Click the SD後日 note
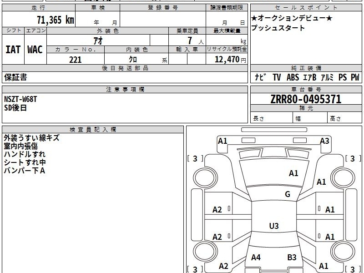The image size is (364, 273). 15,108
